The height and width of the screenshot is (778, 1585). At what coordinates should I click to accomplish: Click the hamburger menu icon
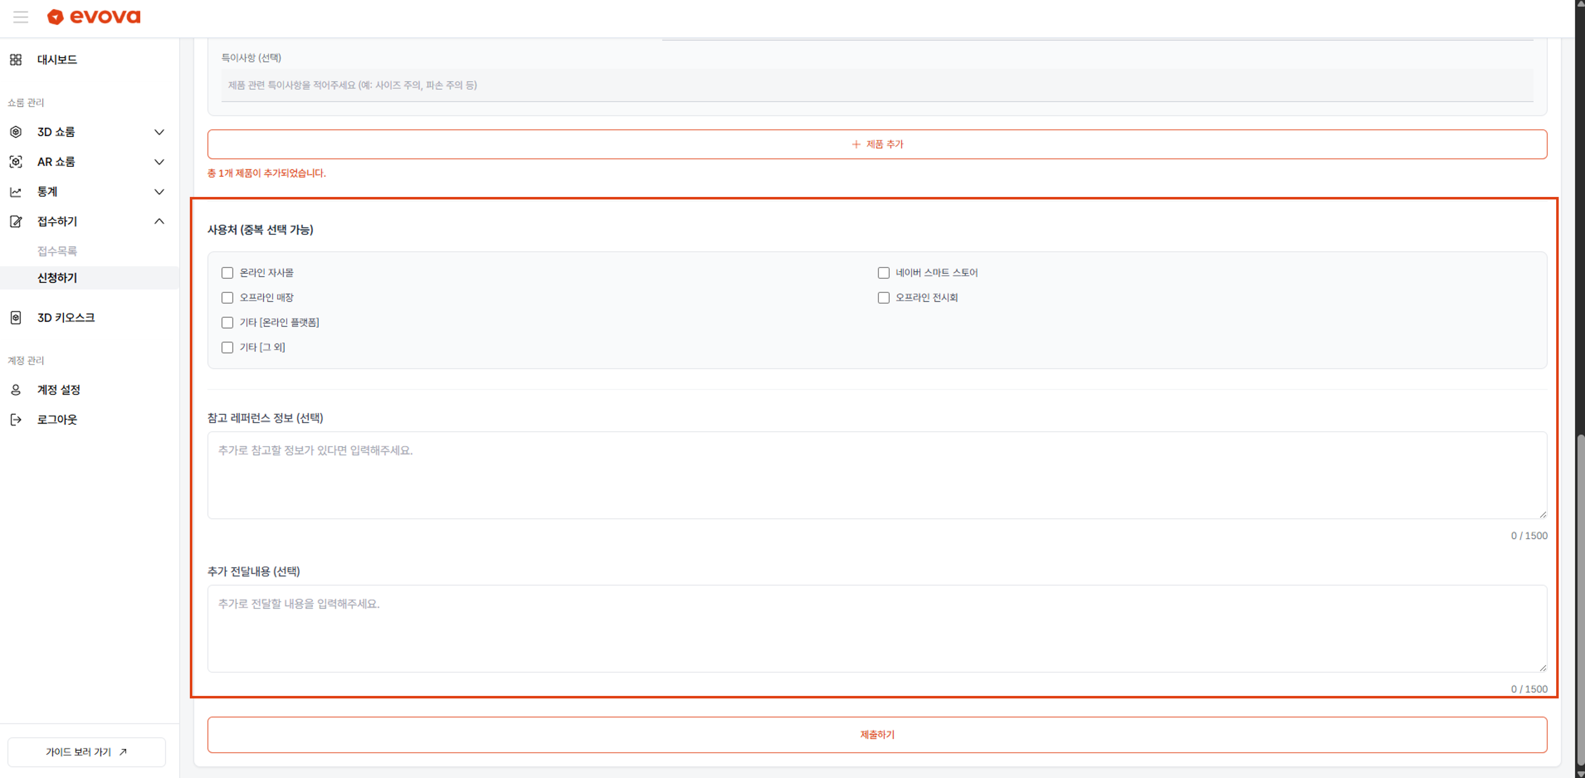coord(21,17)
